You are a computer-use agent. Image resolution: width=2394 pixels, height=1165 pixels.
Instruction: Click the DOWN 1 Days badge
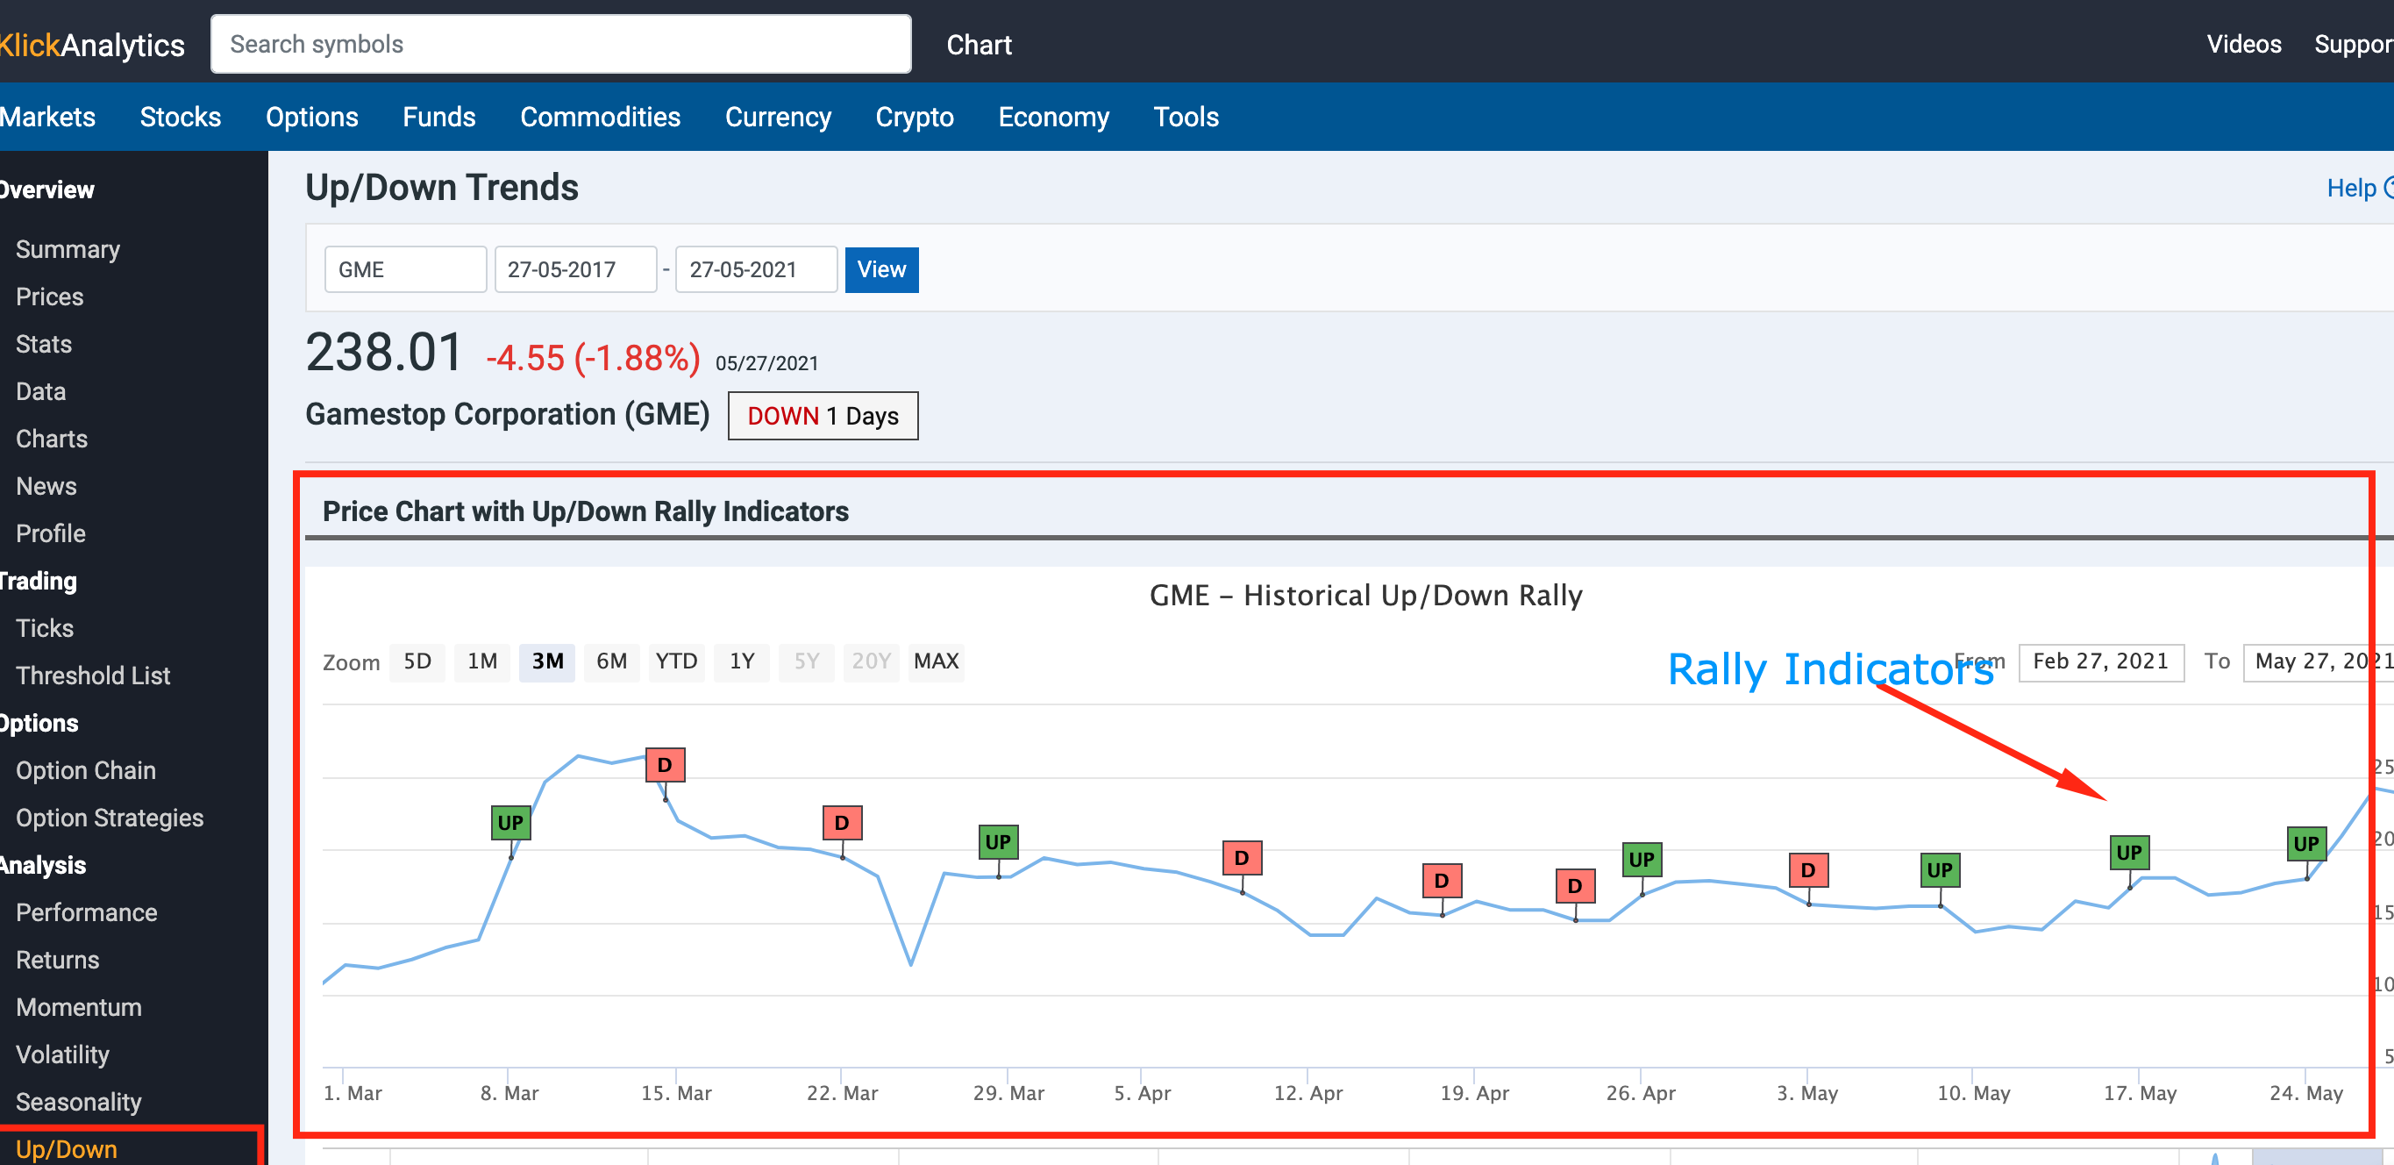tap(823, 416)
